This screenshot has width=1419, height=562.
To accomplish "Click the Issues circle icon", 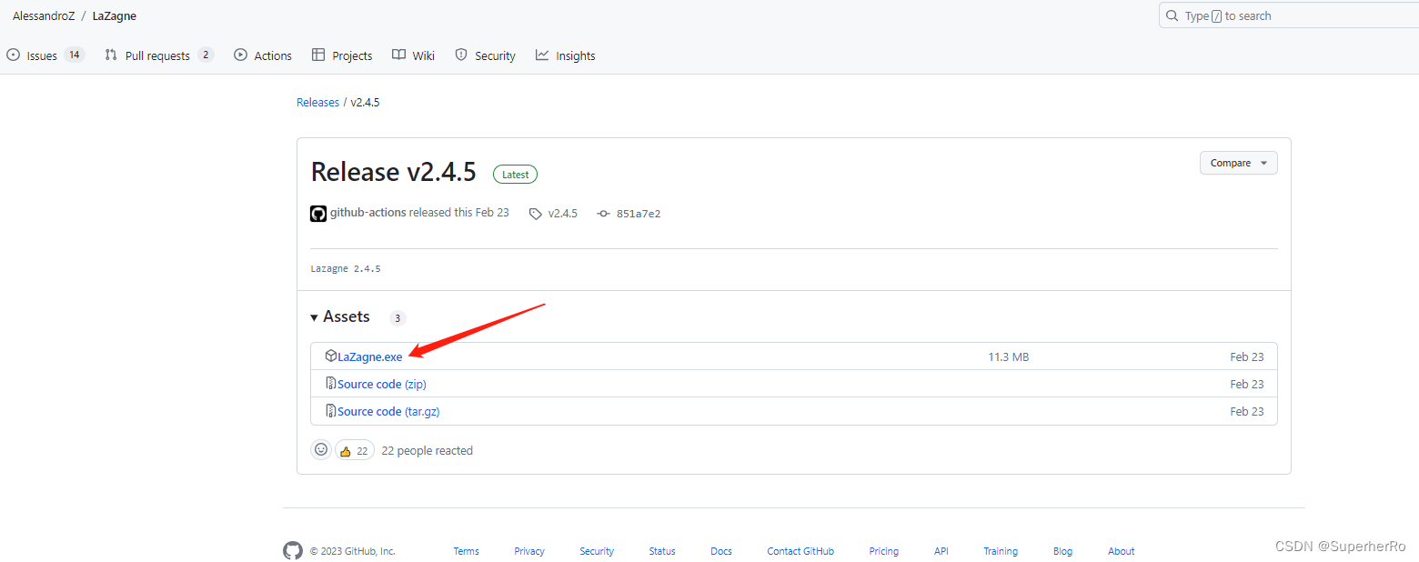I will [13, 55].
